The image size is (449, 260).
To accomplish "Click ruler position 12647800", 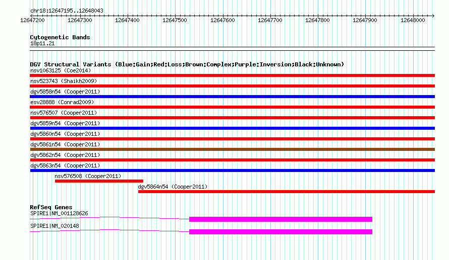I will [x=317, y=20].
